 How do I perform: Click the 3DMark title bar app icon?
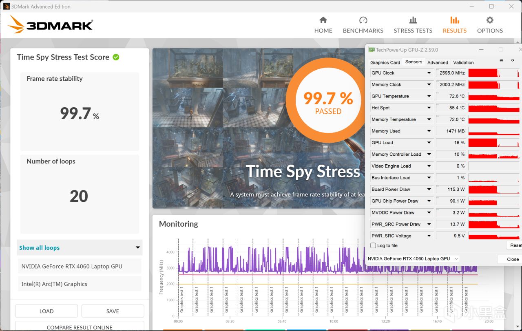(x=7, y=6)
